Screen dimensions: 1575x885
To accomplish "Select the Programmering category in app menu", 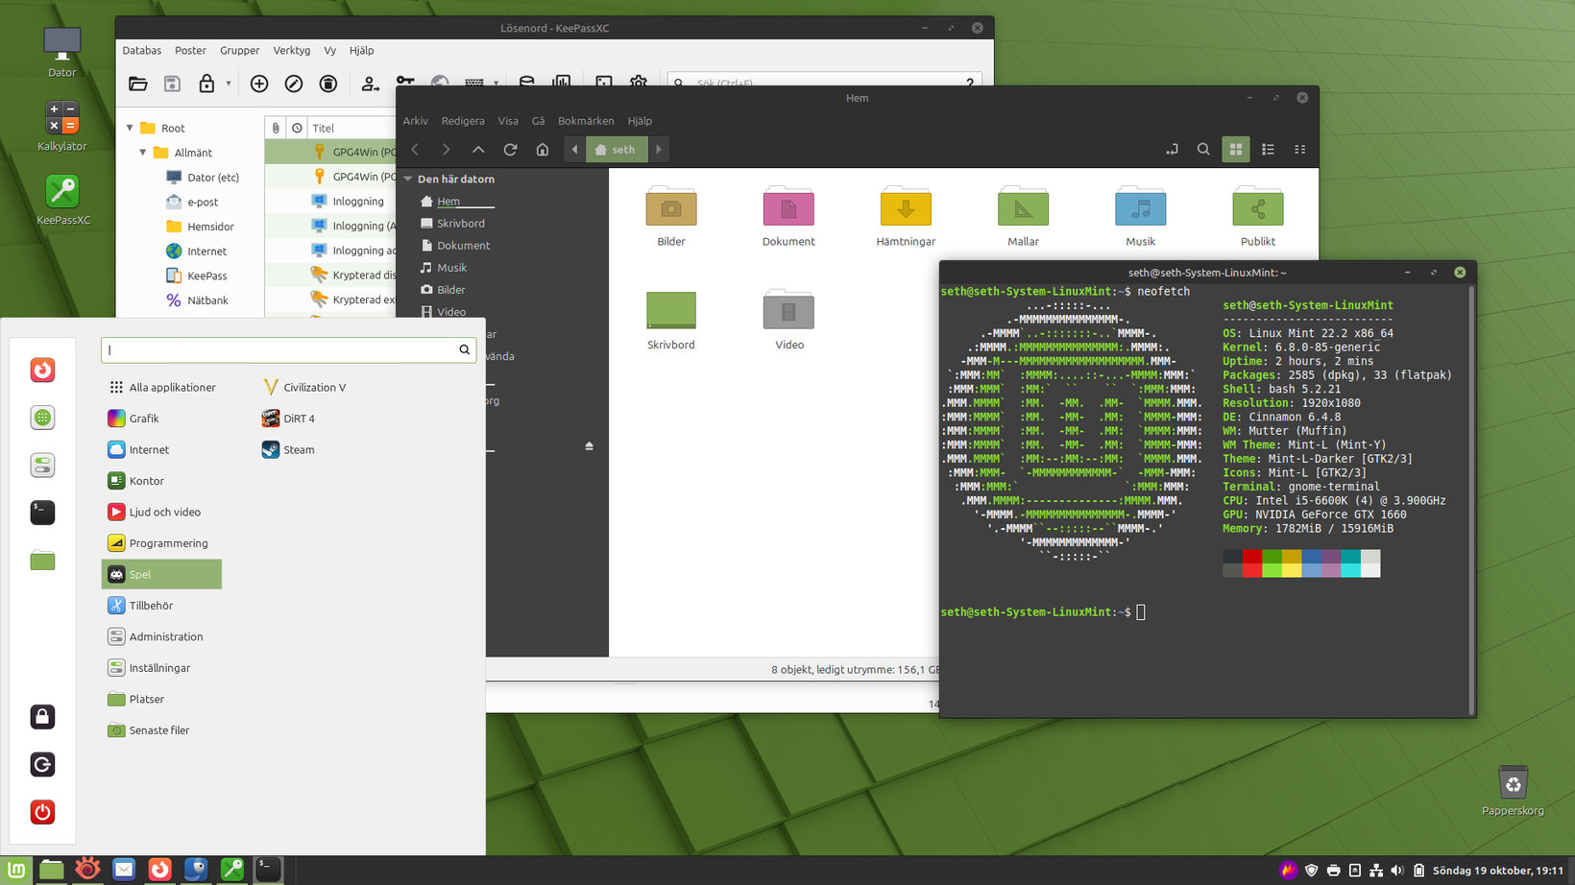I will pyautogui.click(x=168, y=543).
